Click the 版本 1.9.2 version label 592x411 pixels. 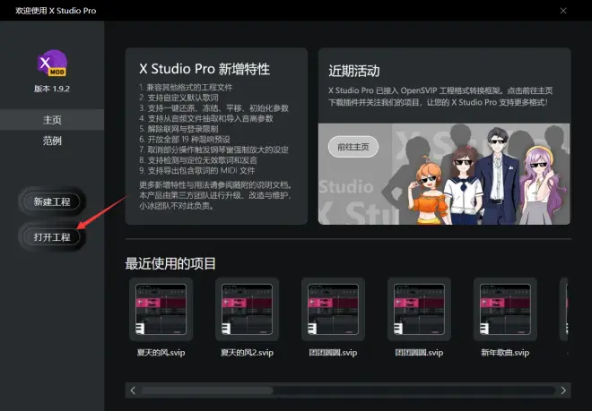(x=52, y=89)
